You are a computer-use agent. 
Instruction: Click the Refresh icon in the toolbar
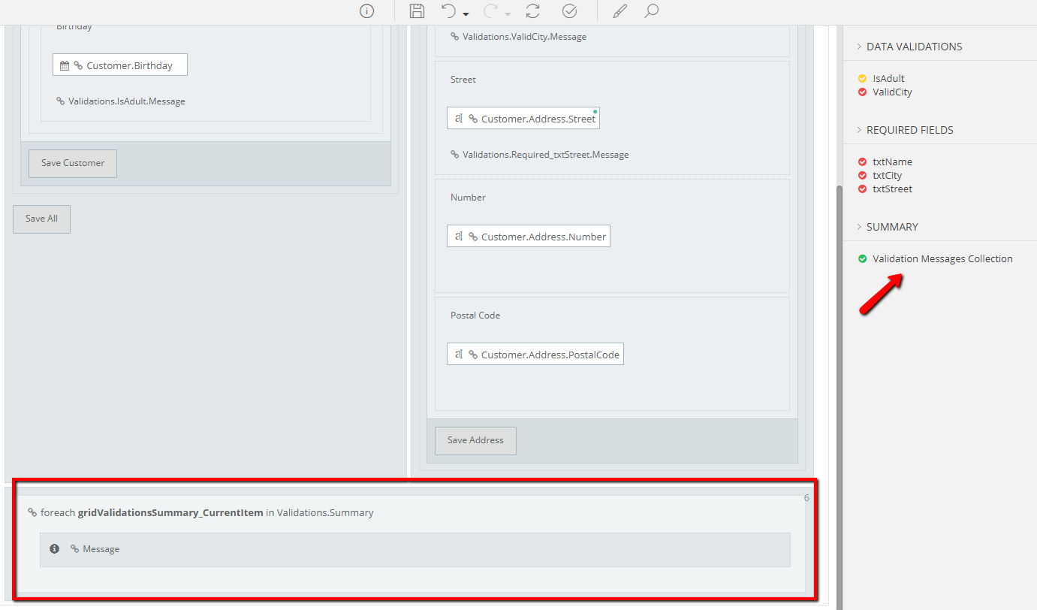532,11
